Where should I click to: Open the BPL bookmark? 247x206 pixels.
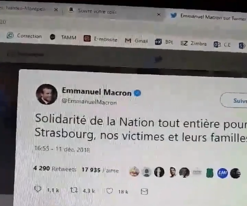(x=164, y=42)
